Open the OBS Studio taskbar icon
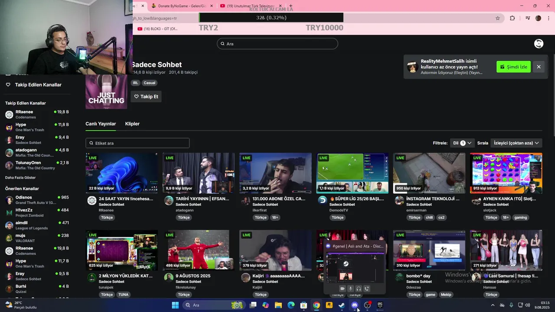555x312 pixels. [367, 305]
